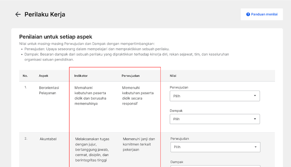This screenshot has width=291, height=167.
Task: Click the text Memenuhi kebutuhan peserta didik secara responsif
Action: [x=138, y=95]
